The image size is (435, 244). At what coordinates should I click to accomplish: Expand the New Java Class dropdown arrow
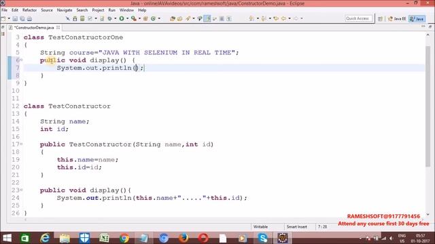click(159, 18)
